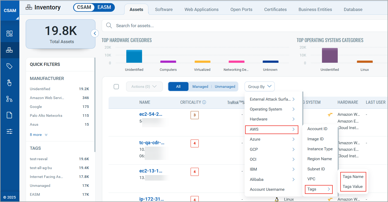This screenshot has width=388, height=202.
Task: Switch to the Business Entities tab
Action: tap(315, 9)
